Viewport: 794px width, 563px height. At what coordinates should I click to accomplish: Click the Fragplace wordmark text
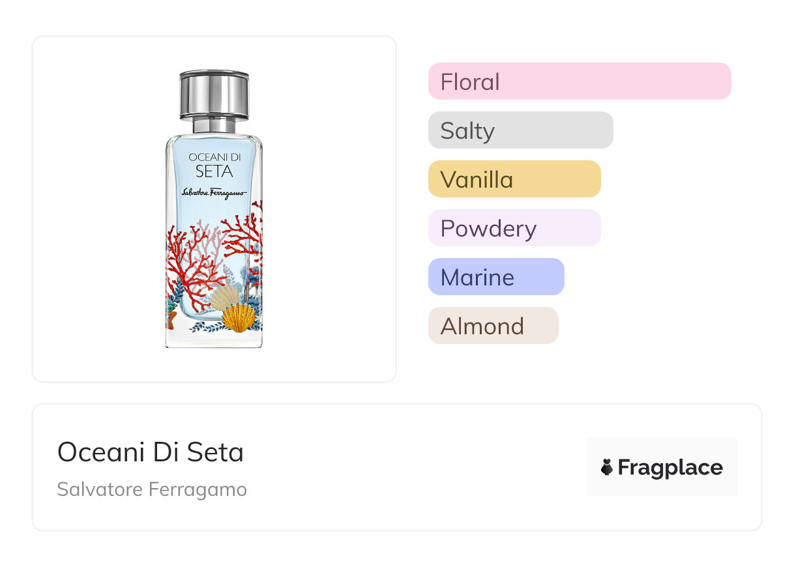tap(670, 467)
